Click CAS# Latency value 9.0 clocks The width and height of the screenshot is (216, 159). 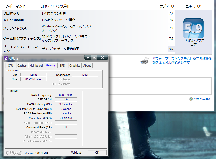click(x=66, y=104)
